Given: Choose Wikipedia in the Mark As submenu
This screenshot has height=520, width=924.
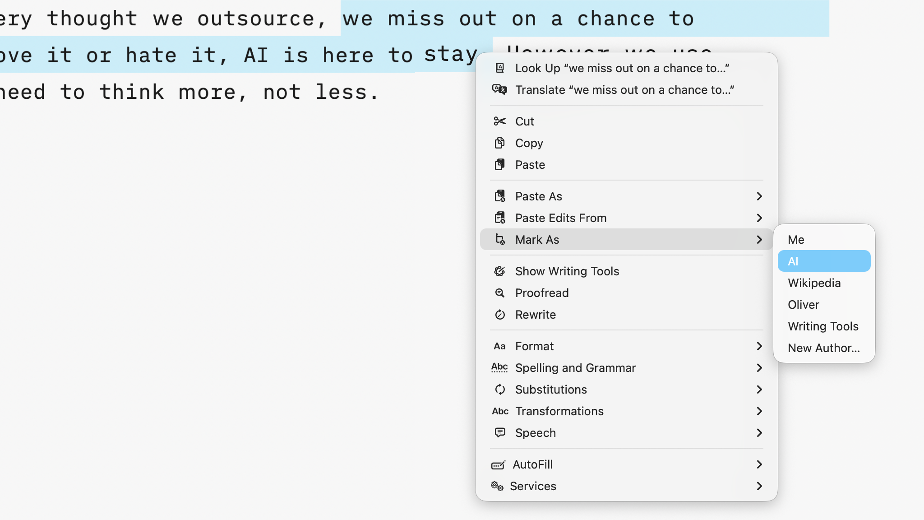Looking at the screenshot, I should (x=814, y=283).
